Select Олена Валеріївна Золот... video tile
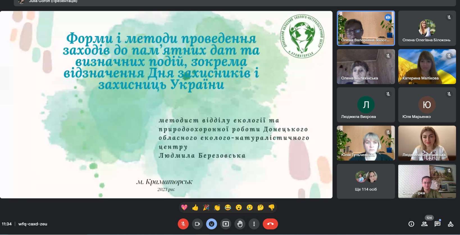The height and width of the screenshot is (235, 460). point(366,28)
